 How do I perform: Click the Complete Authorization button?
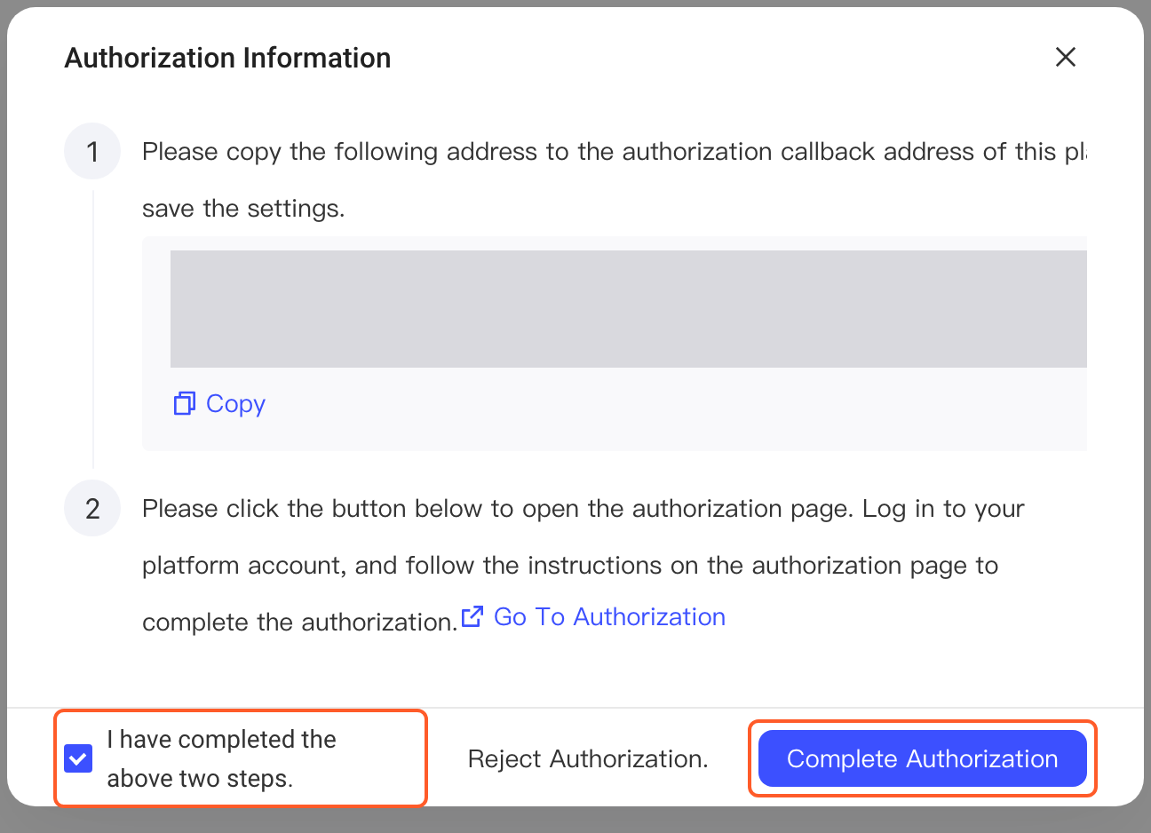point(922,758)
